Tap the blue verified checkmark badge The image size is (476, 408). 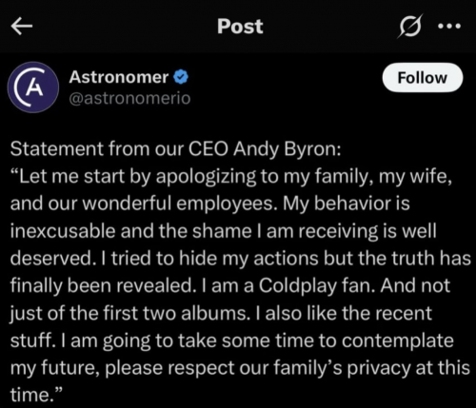[181, 77]
